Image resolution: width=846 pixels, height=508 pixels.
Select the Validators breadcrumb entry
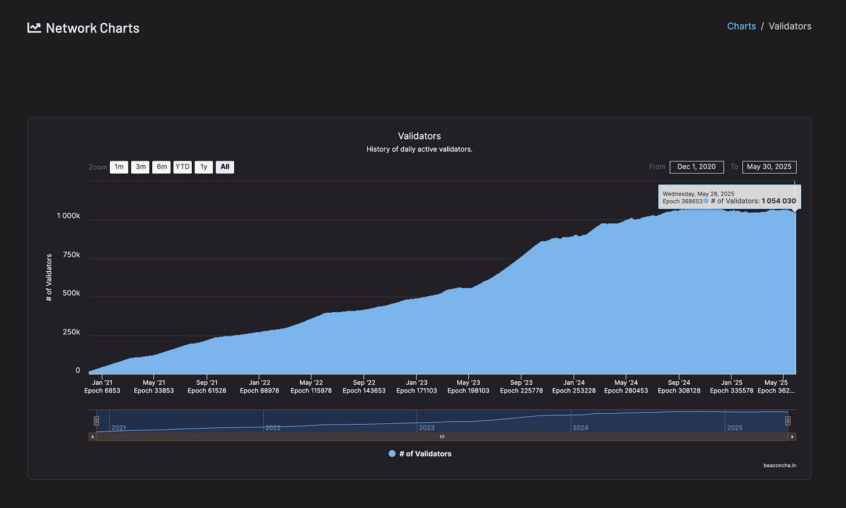coord(790,26)
